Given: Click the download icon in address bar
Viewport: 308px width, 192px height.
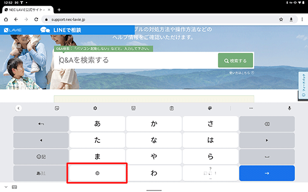Looking at the screenshot, I should [291, 19].
